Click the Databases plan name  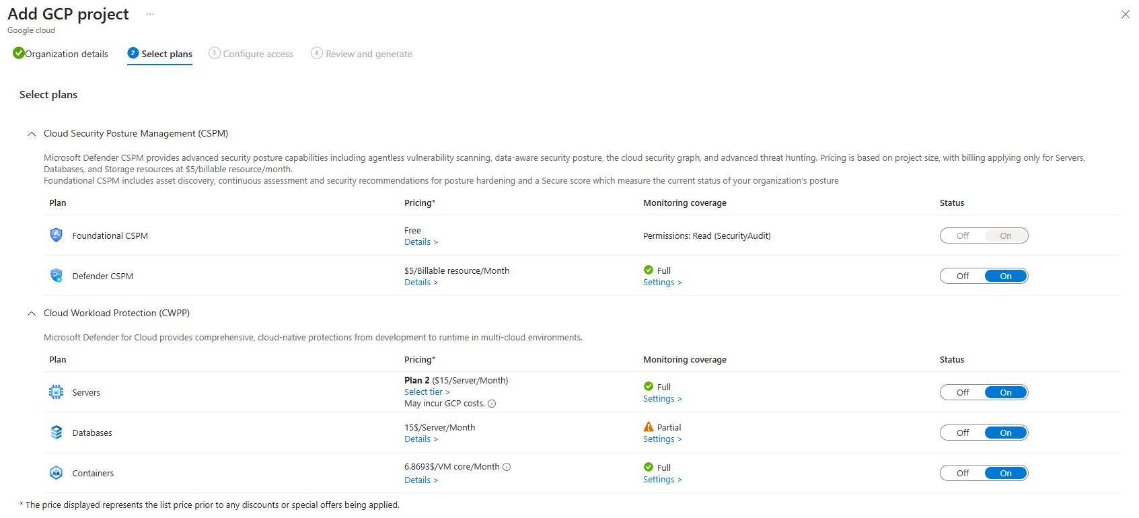tap(92, 433)
